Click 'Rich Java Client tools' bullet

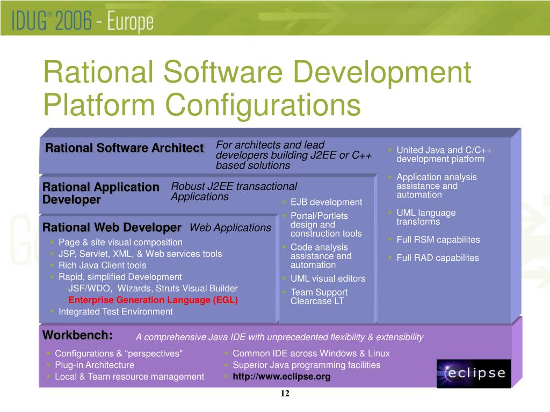click(x=102, y=265)
